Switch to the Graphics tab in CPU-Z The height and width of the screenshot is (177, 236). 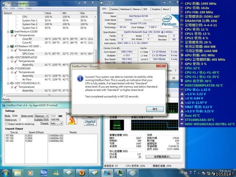pos(156,9)
